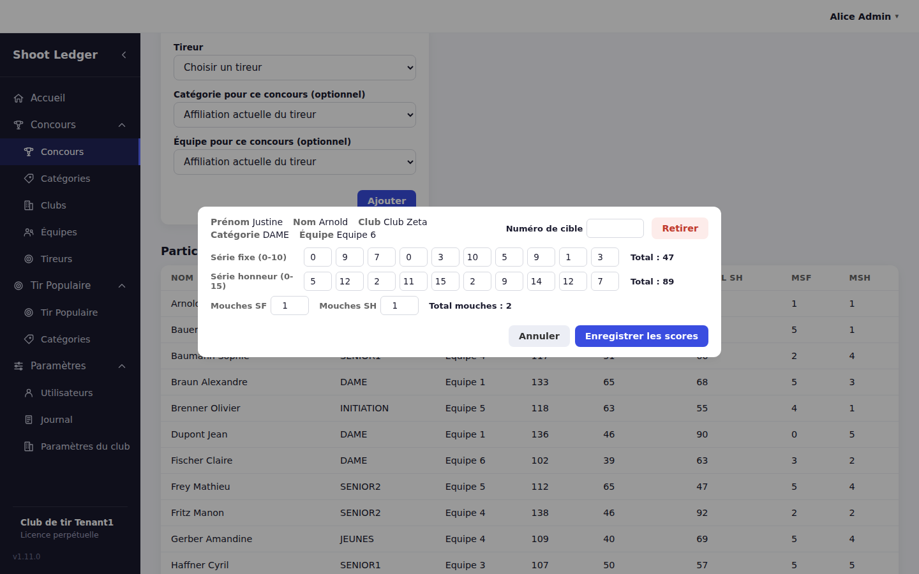Open the Catégorie pour ce concours dropdown
The width and height of the screenshot is (919, 574).
tap(295, 115)
